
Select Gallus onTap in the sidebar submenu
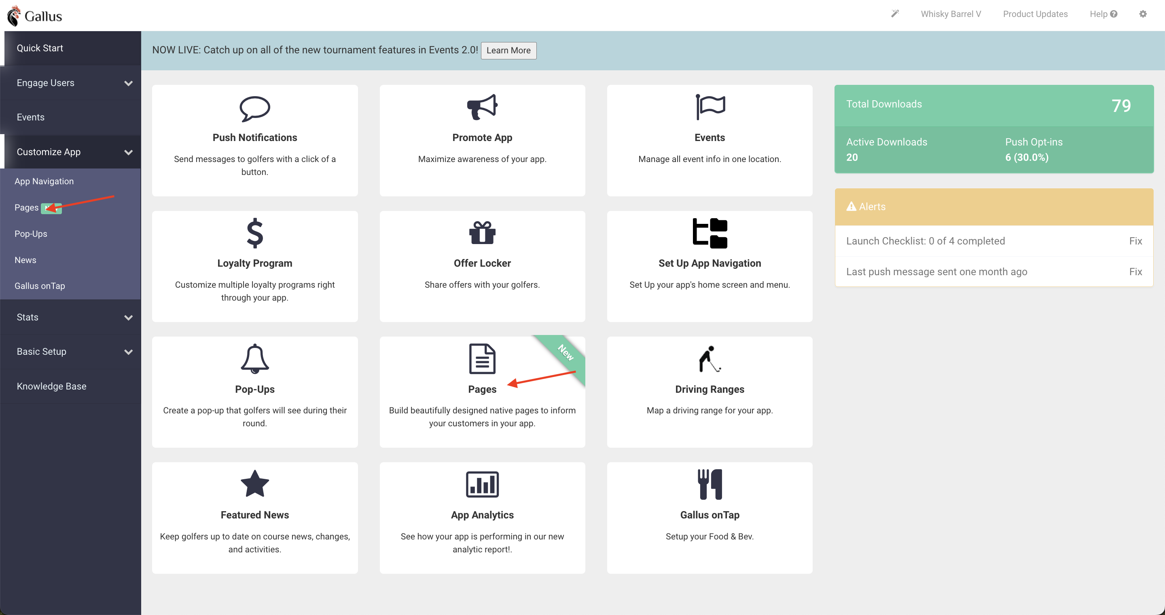[40, 286]
